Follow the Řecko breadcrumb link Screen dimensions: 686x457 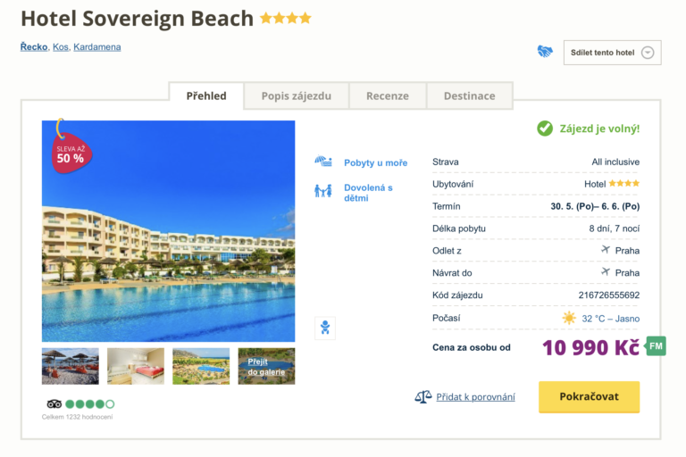[34, 46]
